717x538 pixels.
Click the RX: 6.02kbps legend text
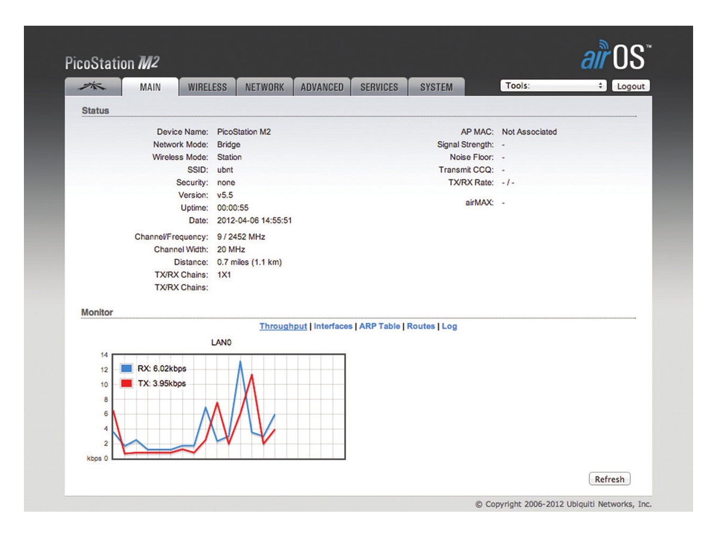click(161, 369)
